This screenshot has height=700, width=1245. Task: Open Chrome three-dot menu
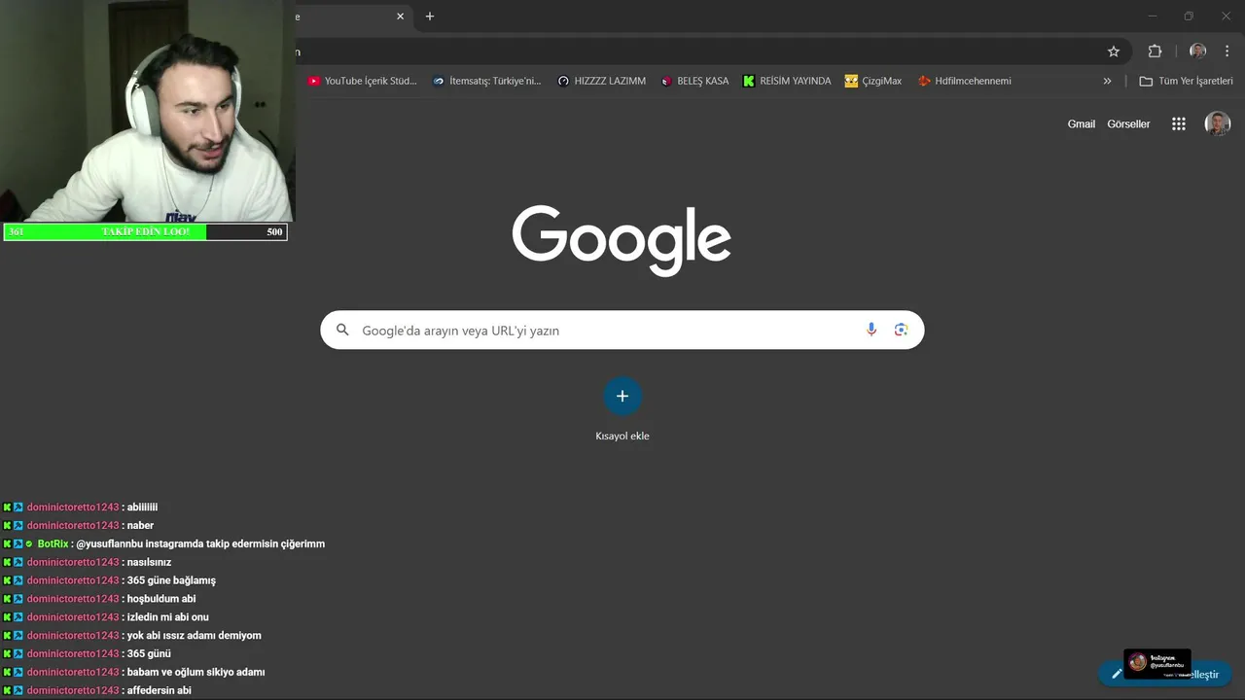(1227, 52)
